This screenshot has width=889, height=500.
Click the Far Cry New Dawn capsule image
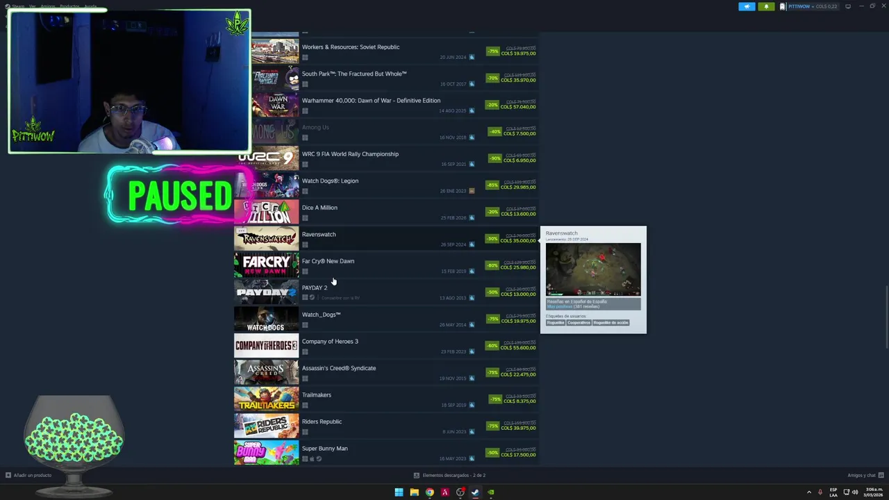tap(266, 265)
